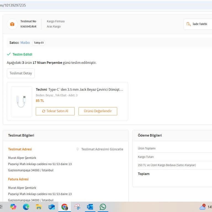Click Teslimat Adresimi Güncelle link
This screenshot has height=212, width=212.
tap(102, 149)
